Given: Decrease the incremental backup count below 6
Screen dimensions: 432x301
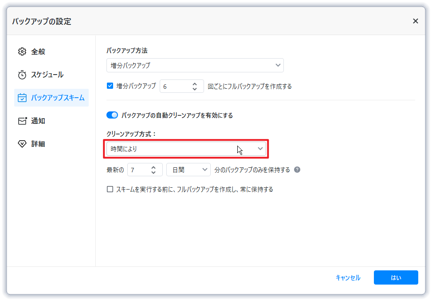Looking at the screenshot, I should coord(195,89).
